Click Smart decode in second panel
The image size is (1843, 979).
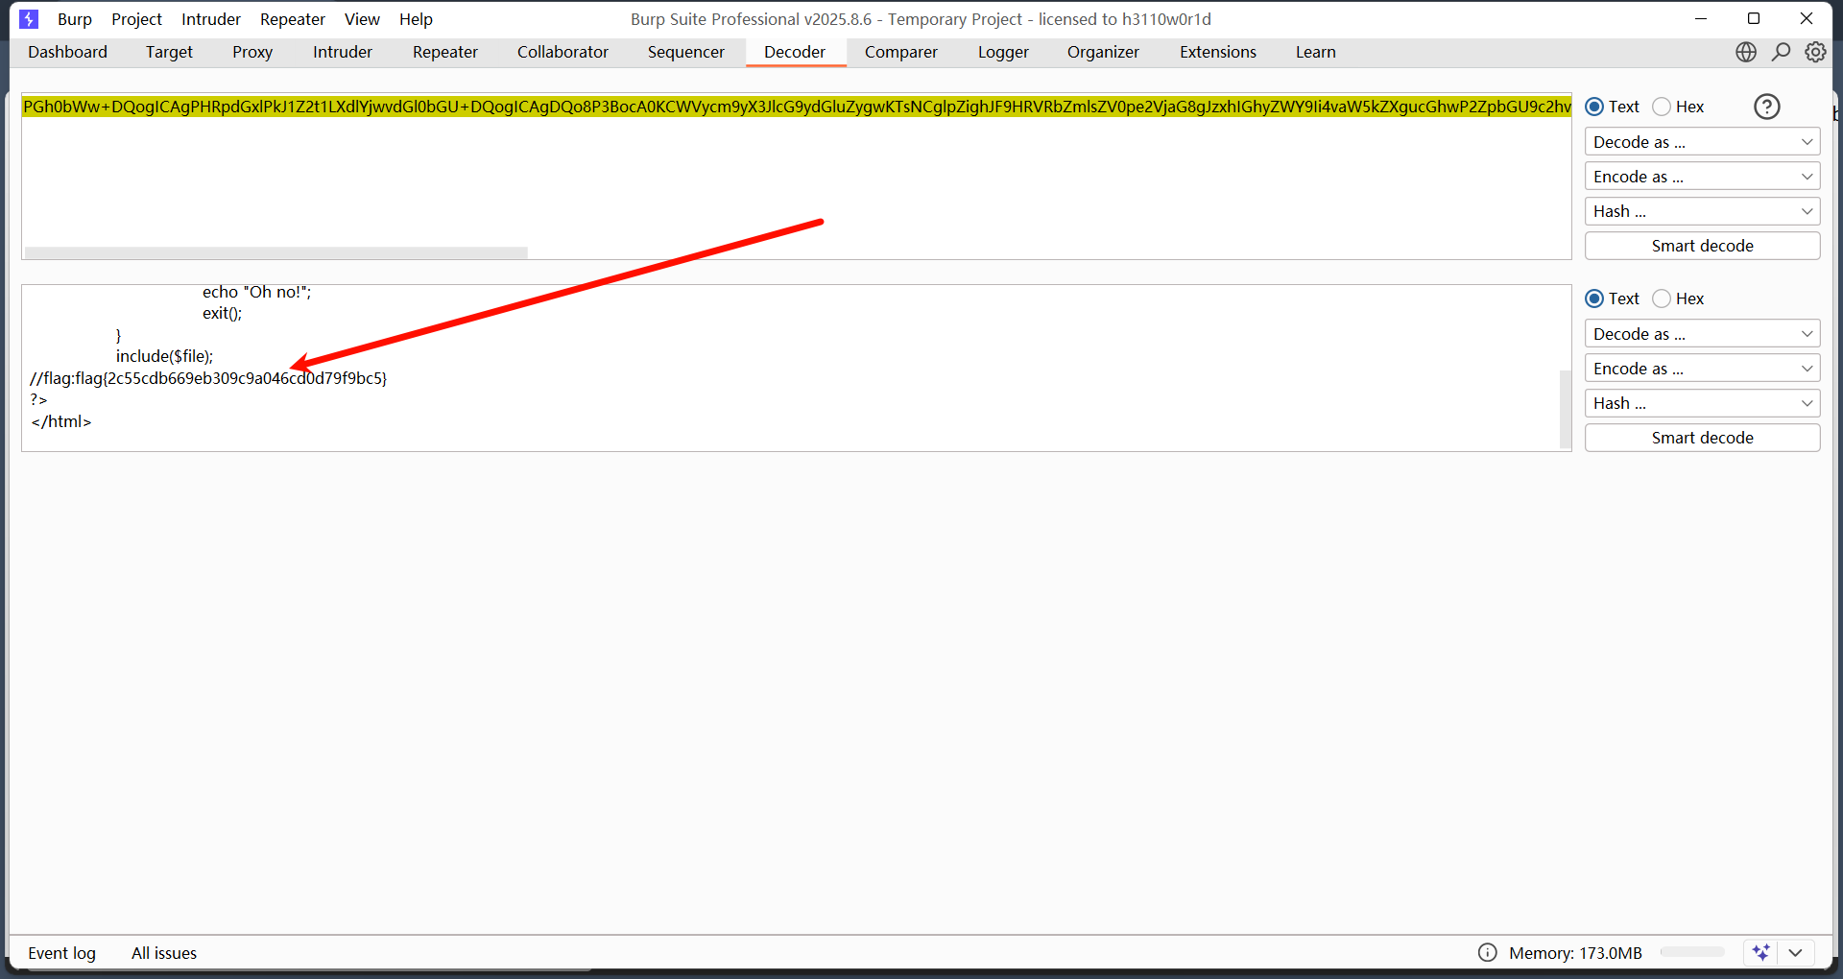coord(1702,438)
